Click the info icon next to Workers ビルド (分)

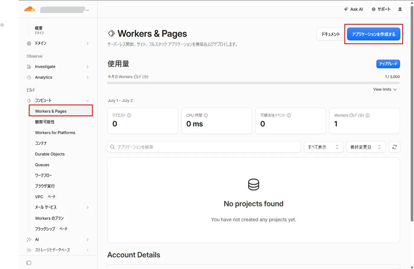click(x=368, y=115)
